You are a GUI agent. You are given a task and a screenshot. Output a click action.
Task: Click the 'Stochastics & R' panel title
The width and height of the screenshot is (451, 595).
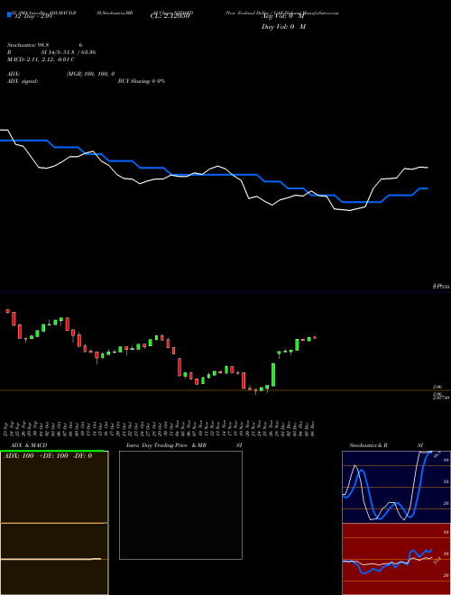(x=368, y=445)
